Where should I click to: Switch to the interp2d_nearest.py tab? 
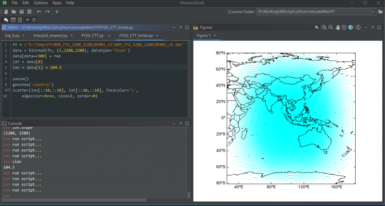51,36
